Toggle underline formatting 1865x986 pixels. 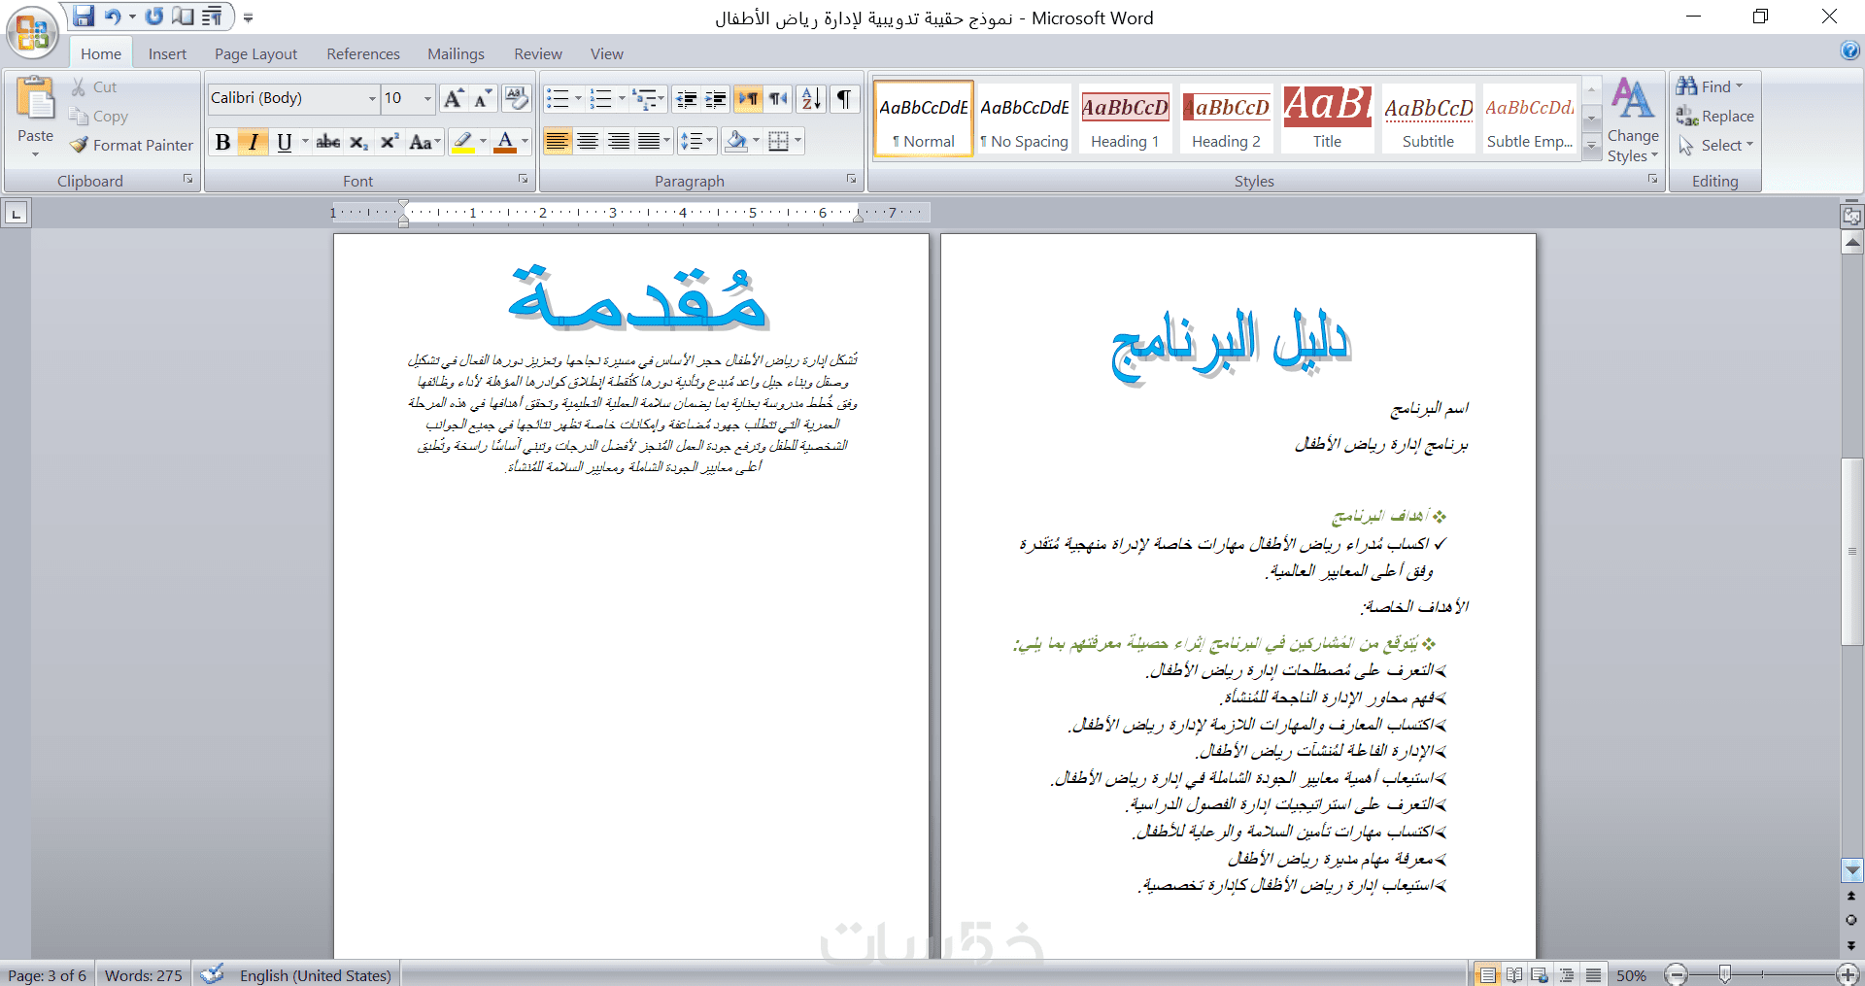click(x=284, y=142)
